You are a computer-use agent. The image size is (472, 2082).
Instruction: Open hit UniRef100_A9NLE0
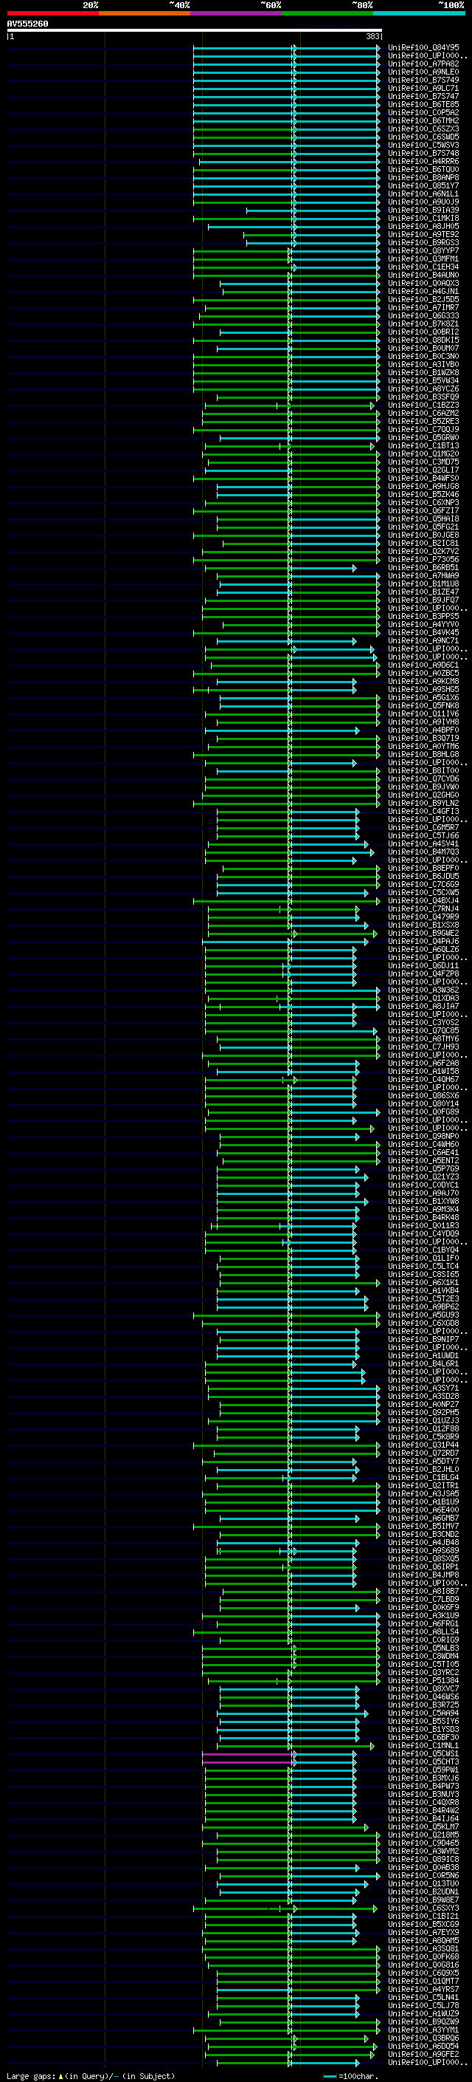[x=423, y=72]
